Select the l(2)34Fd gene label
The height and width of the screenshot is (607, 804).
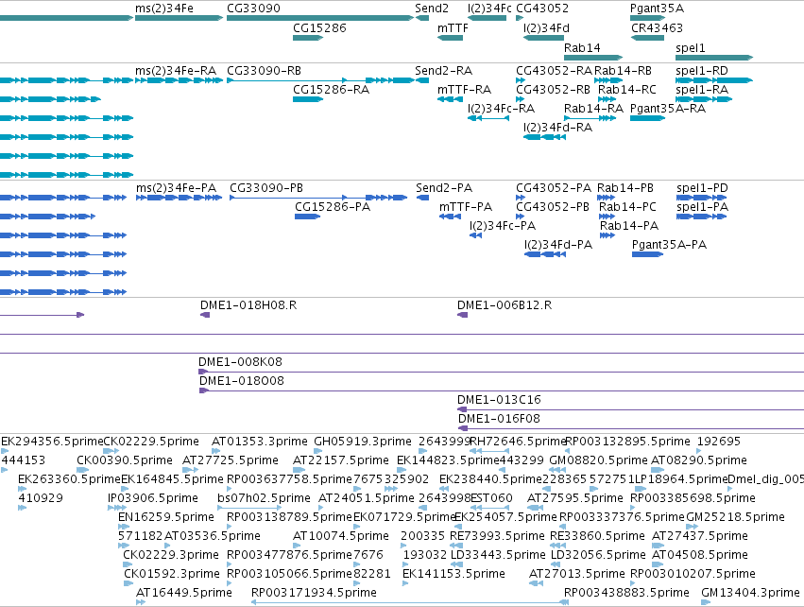click(x=546, y=28)
